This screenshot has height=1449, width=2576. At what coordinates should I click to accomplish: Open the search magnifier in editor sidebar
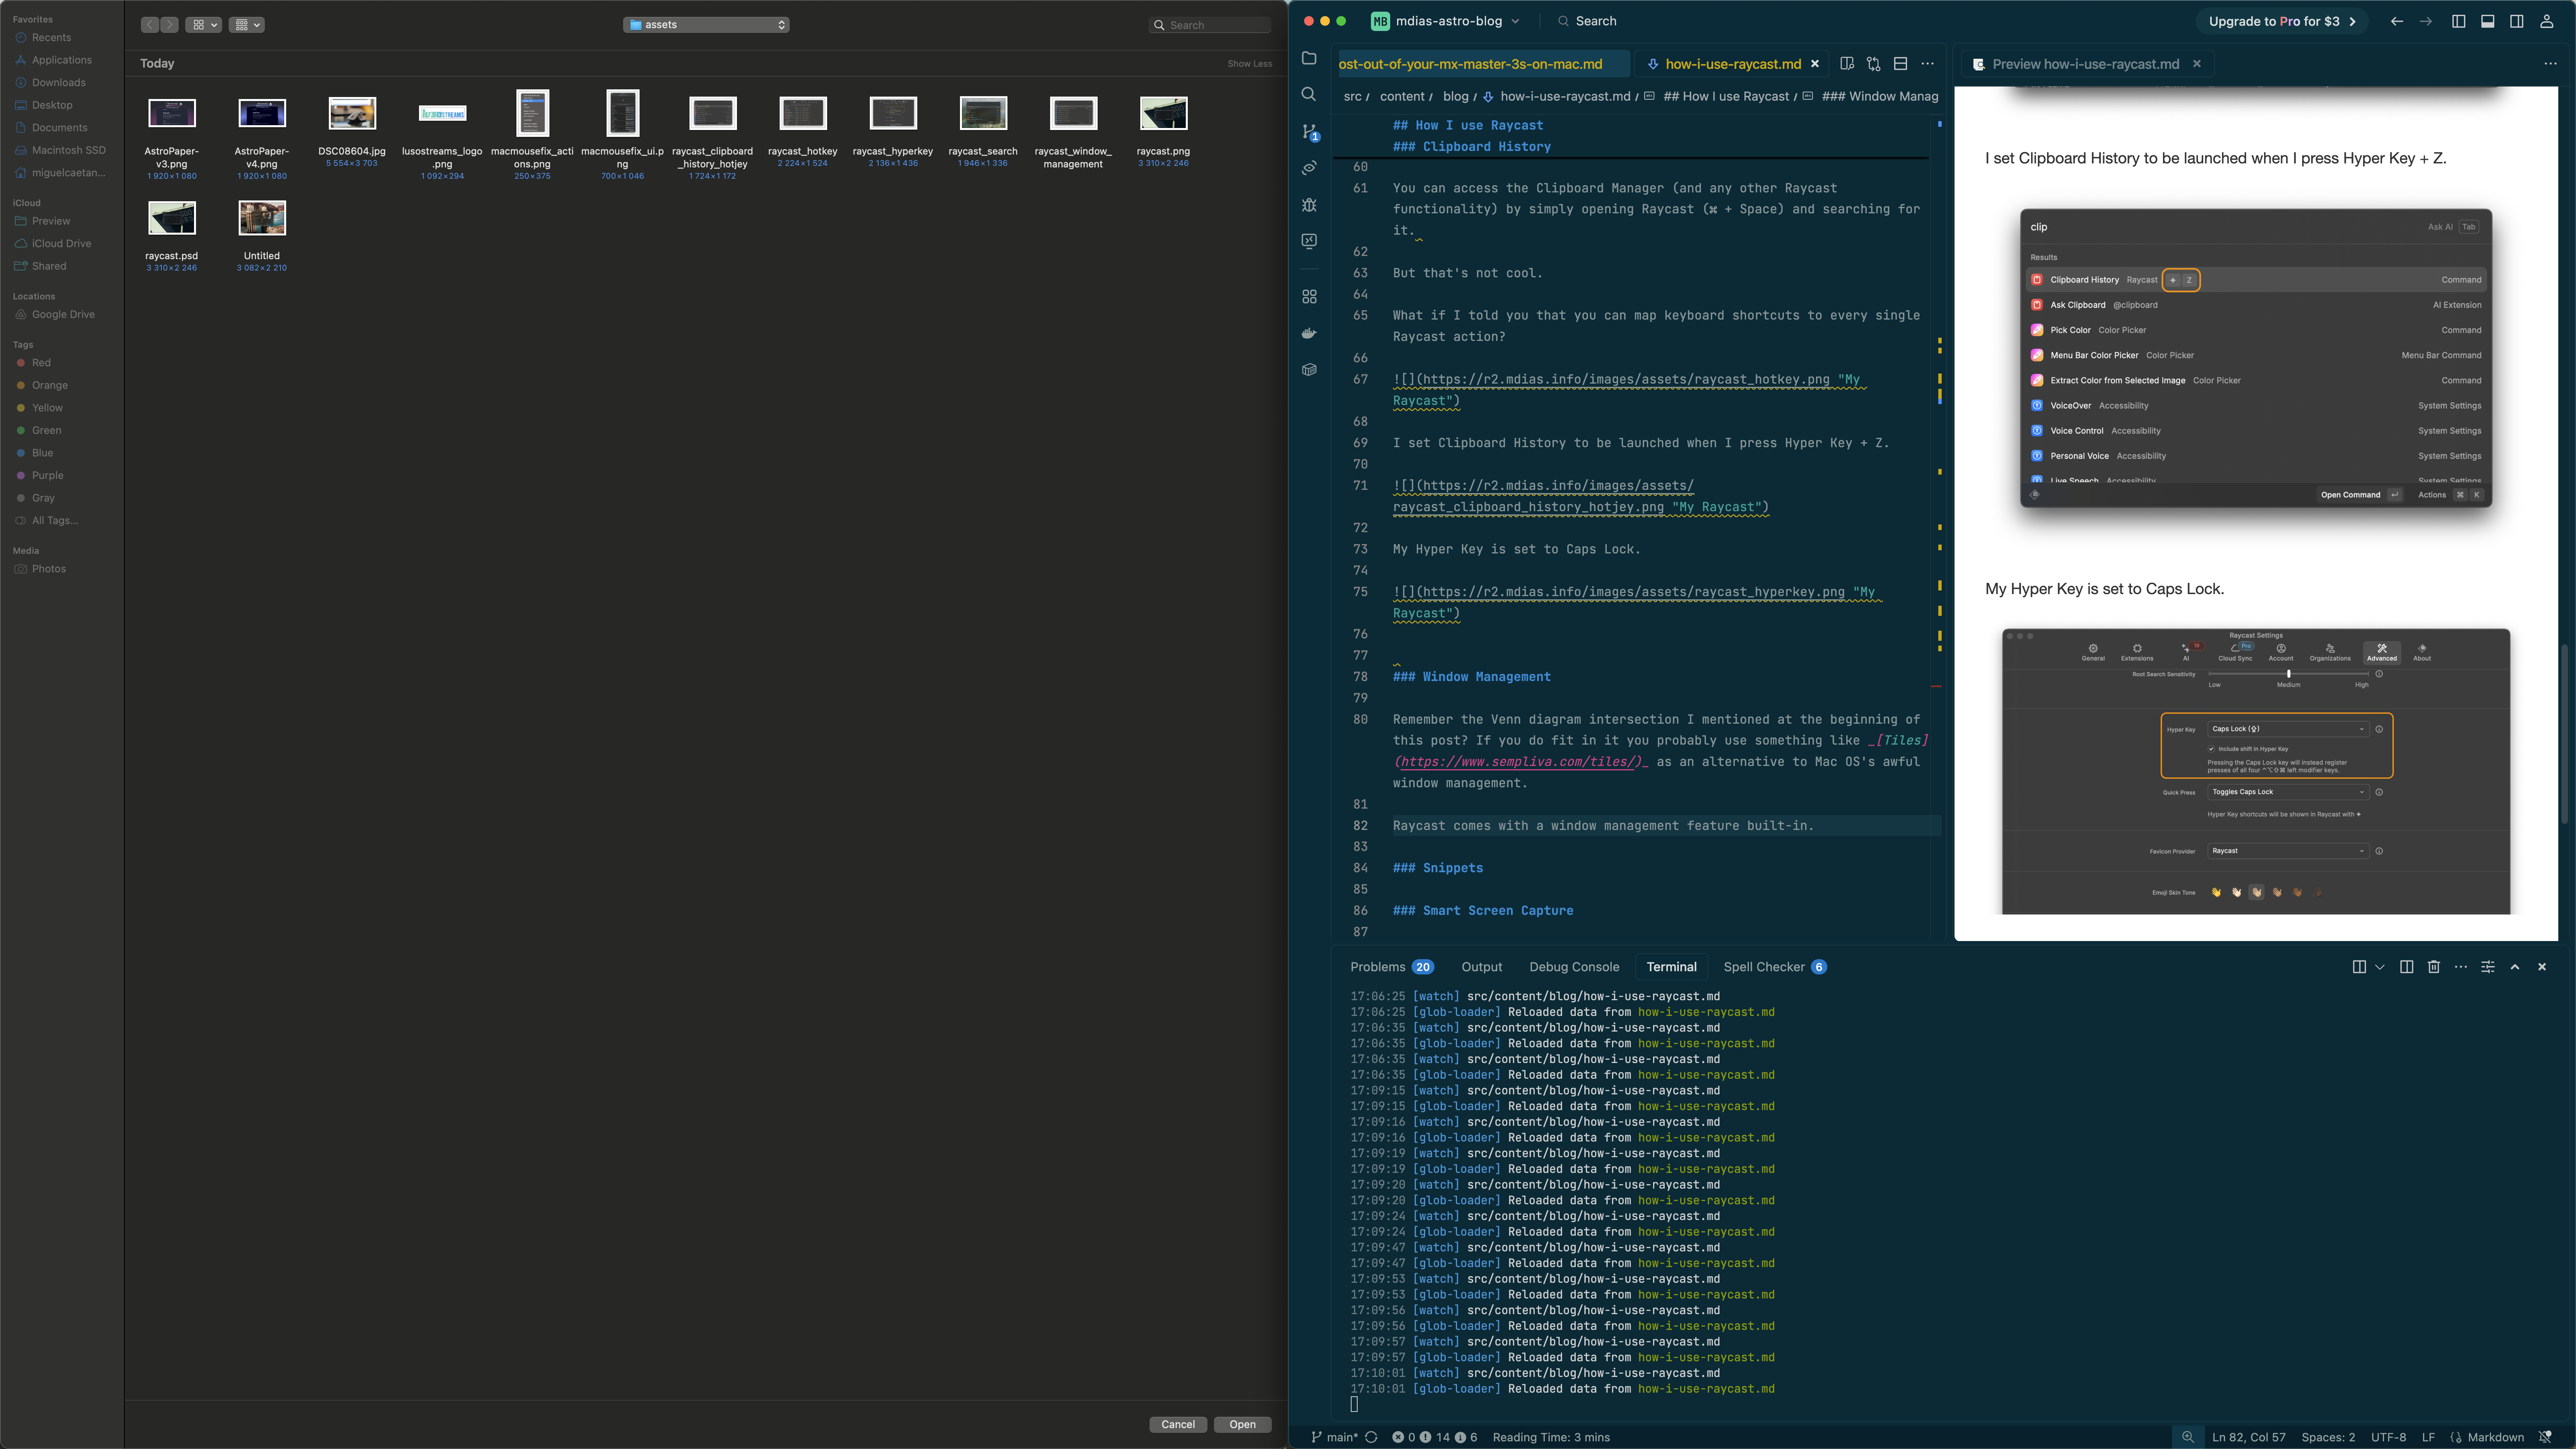point(1309,94)
